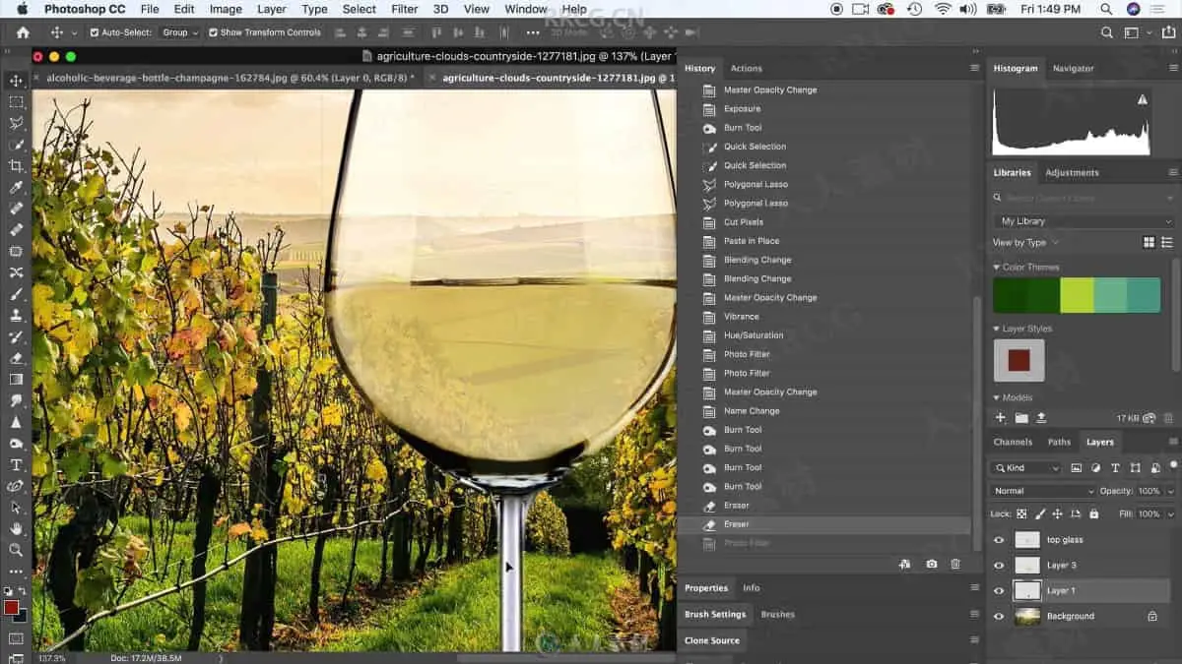The image size is (1182, 664).
Task: Select the Move tool in the toolbox
Action: tap(16, 81)
